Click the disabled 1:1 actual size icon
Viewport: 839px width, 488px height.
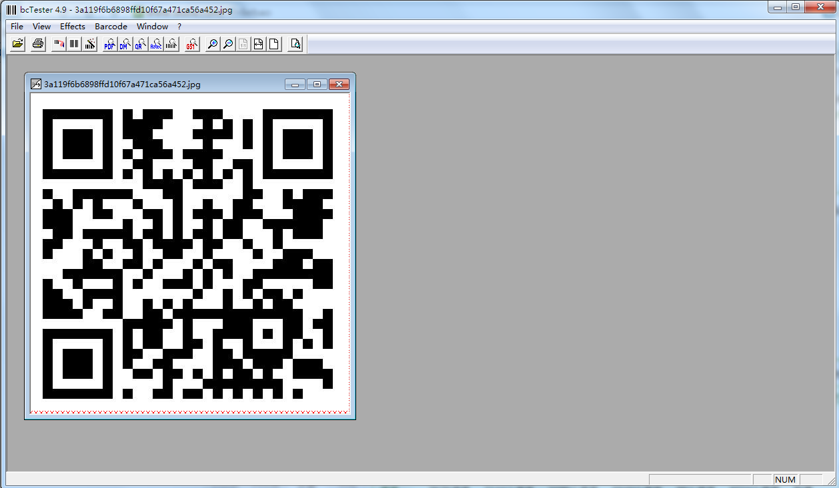[x=243, y=44]
